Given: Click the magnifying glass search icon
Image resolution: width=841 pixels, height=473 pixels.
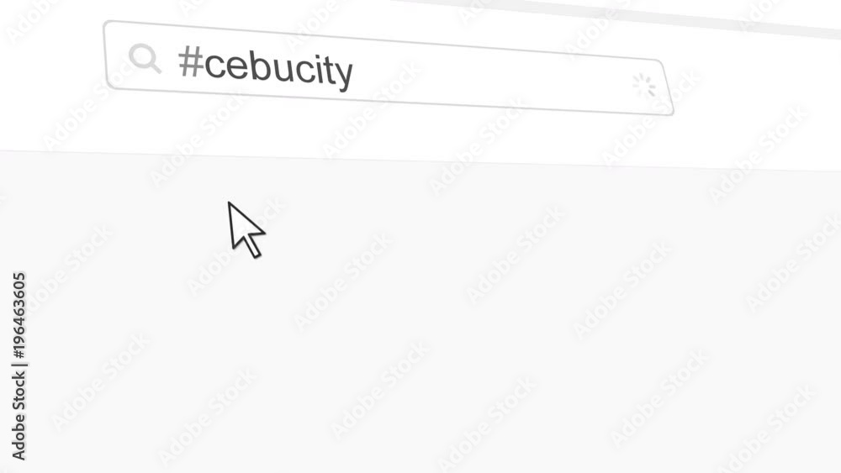Looking at the screenshot, I should click(x=145, y=58).
